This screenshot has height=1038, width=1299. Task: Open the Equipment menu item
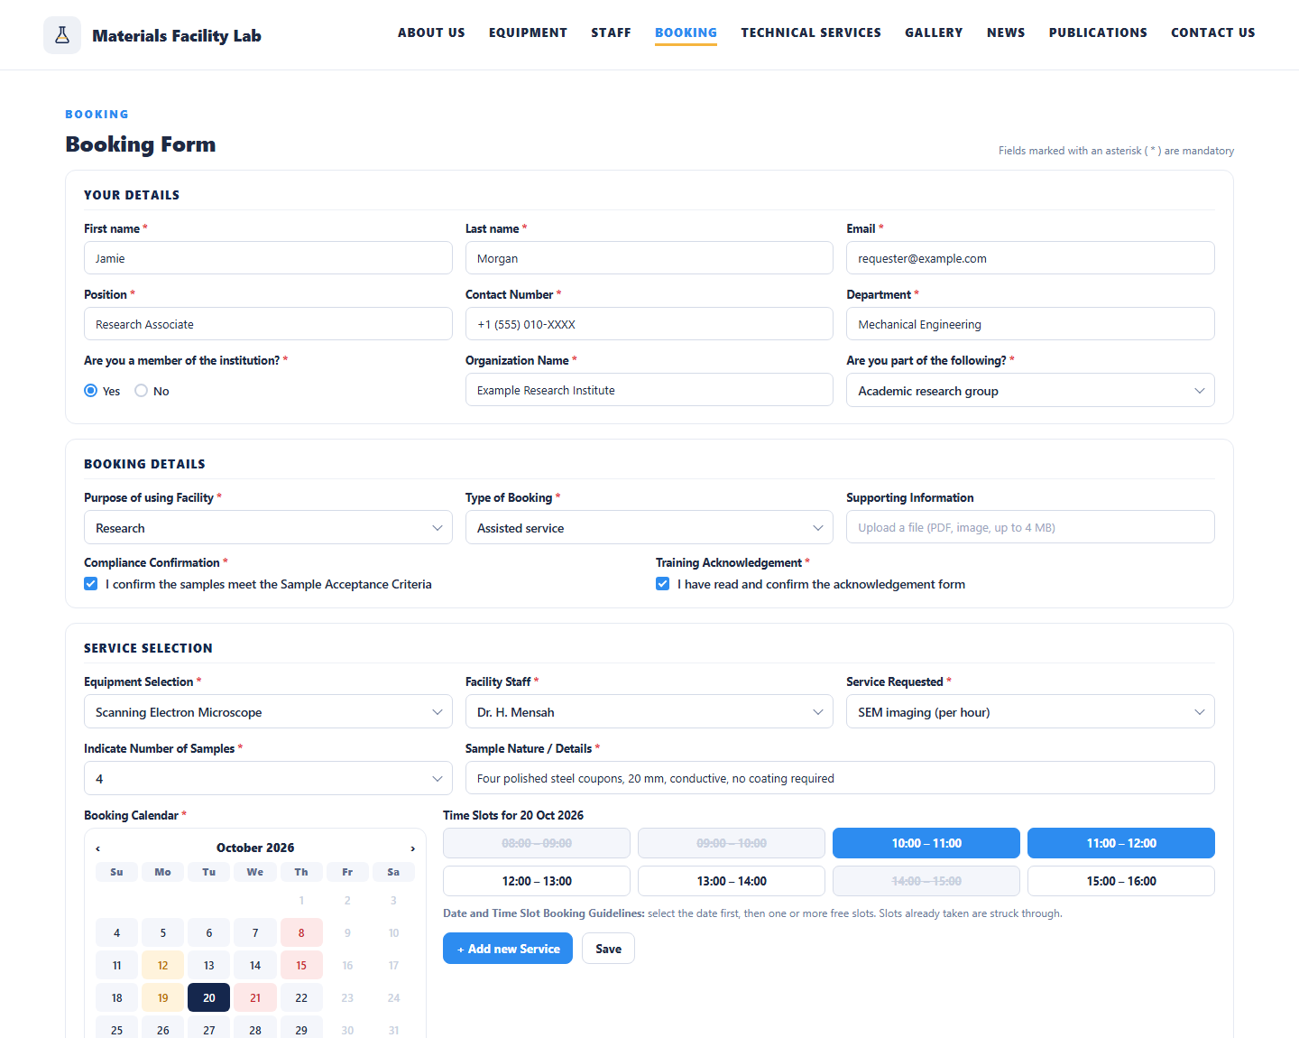point(528,32)
